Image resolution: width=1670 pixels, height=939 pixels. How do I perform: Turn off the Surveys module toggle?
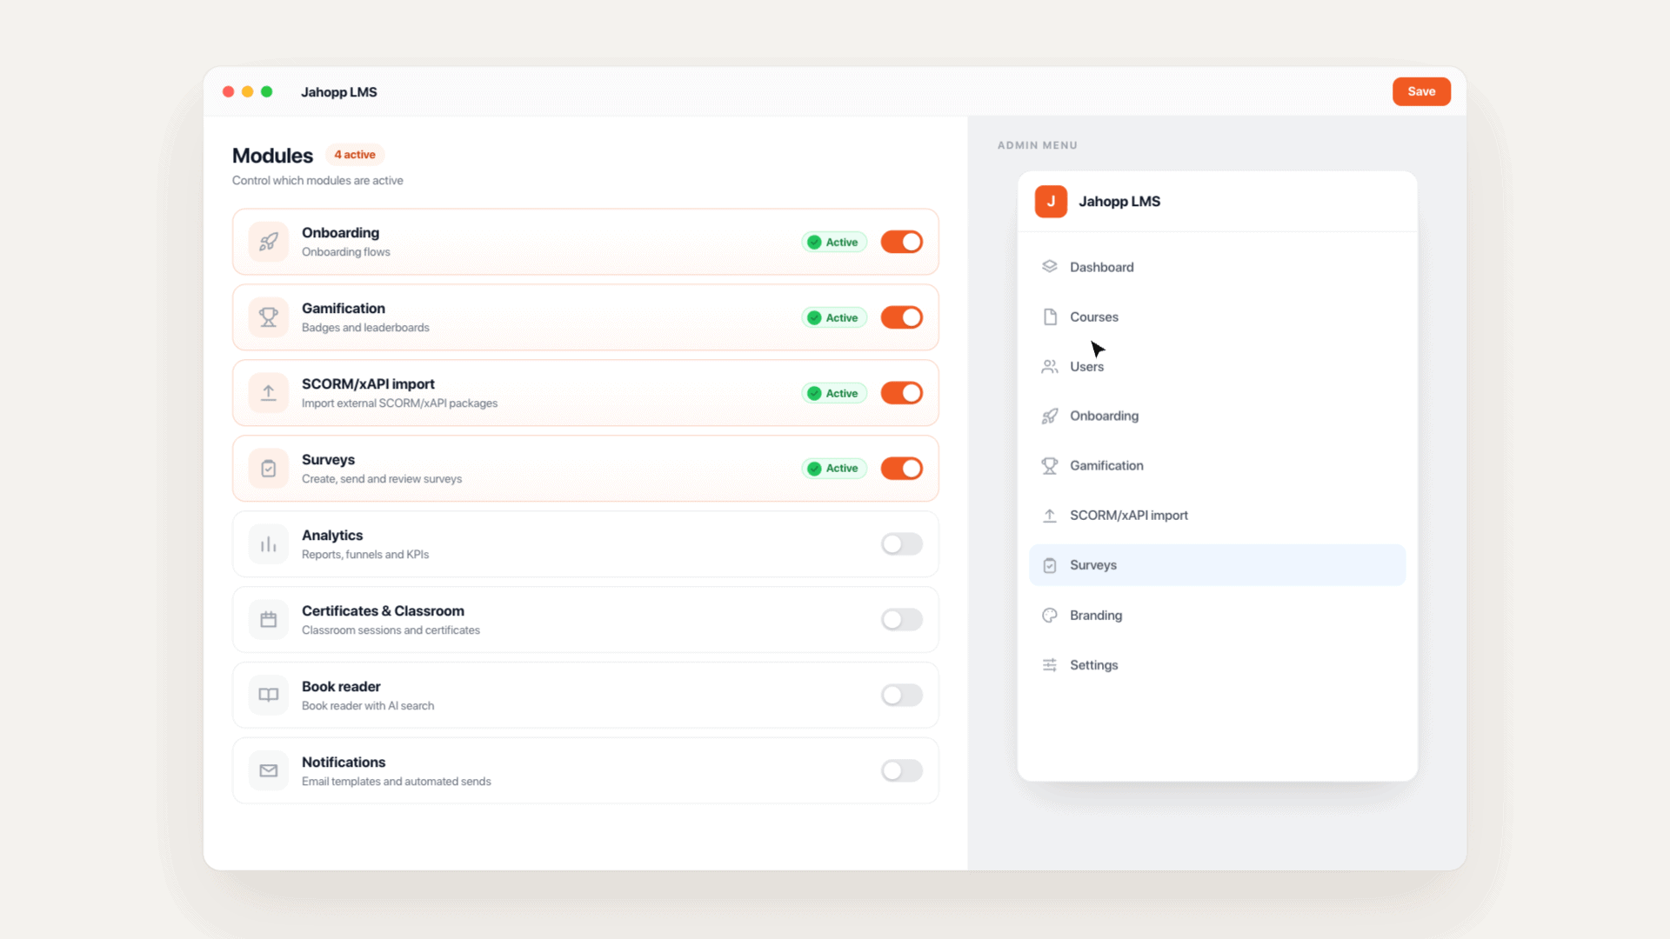click(901, 469)
